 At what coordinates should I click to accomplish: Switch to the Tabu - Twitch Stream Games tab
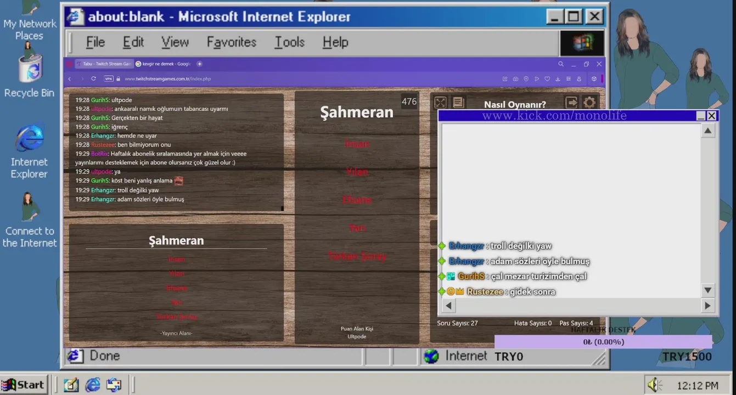pos(104,64)
